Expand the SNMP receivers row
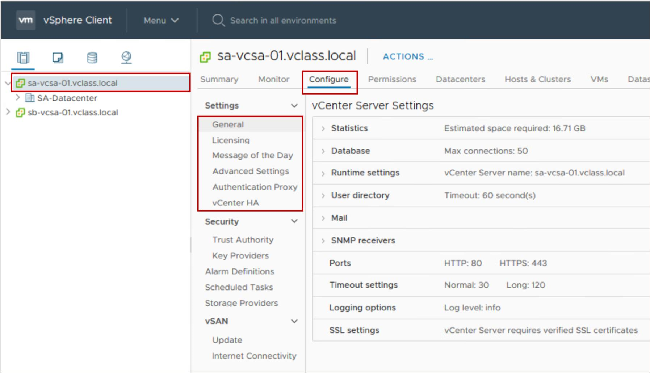650x373 pixels. [323, 241]
